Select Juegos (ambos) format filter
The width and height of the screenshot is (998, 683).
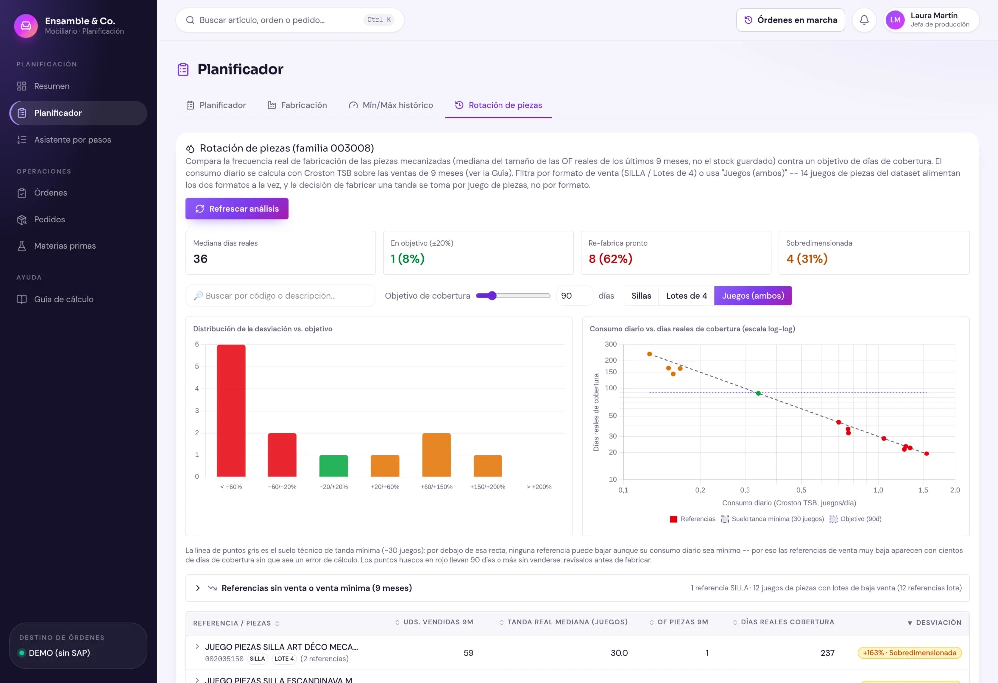752,296
